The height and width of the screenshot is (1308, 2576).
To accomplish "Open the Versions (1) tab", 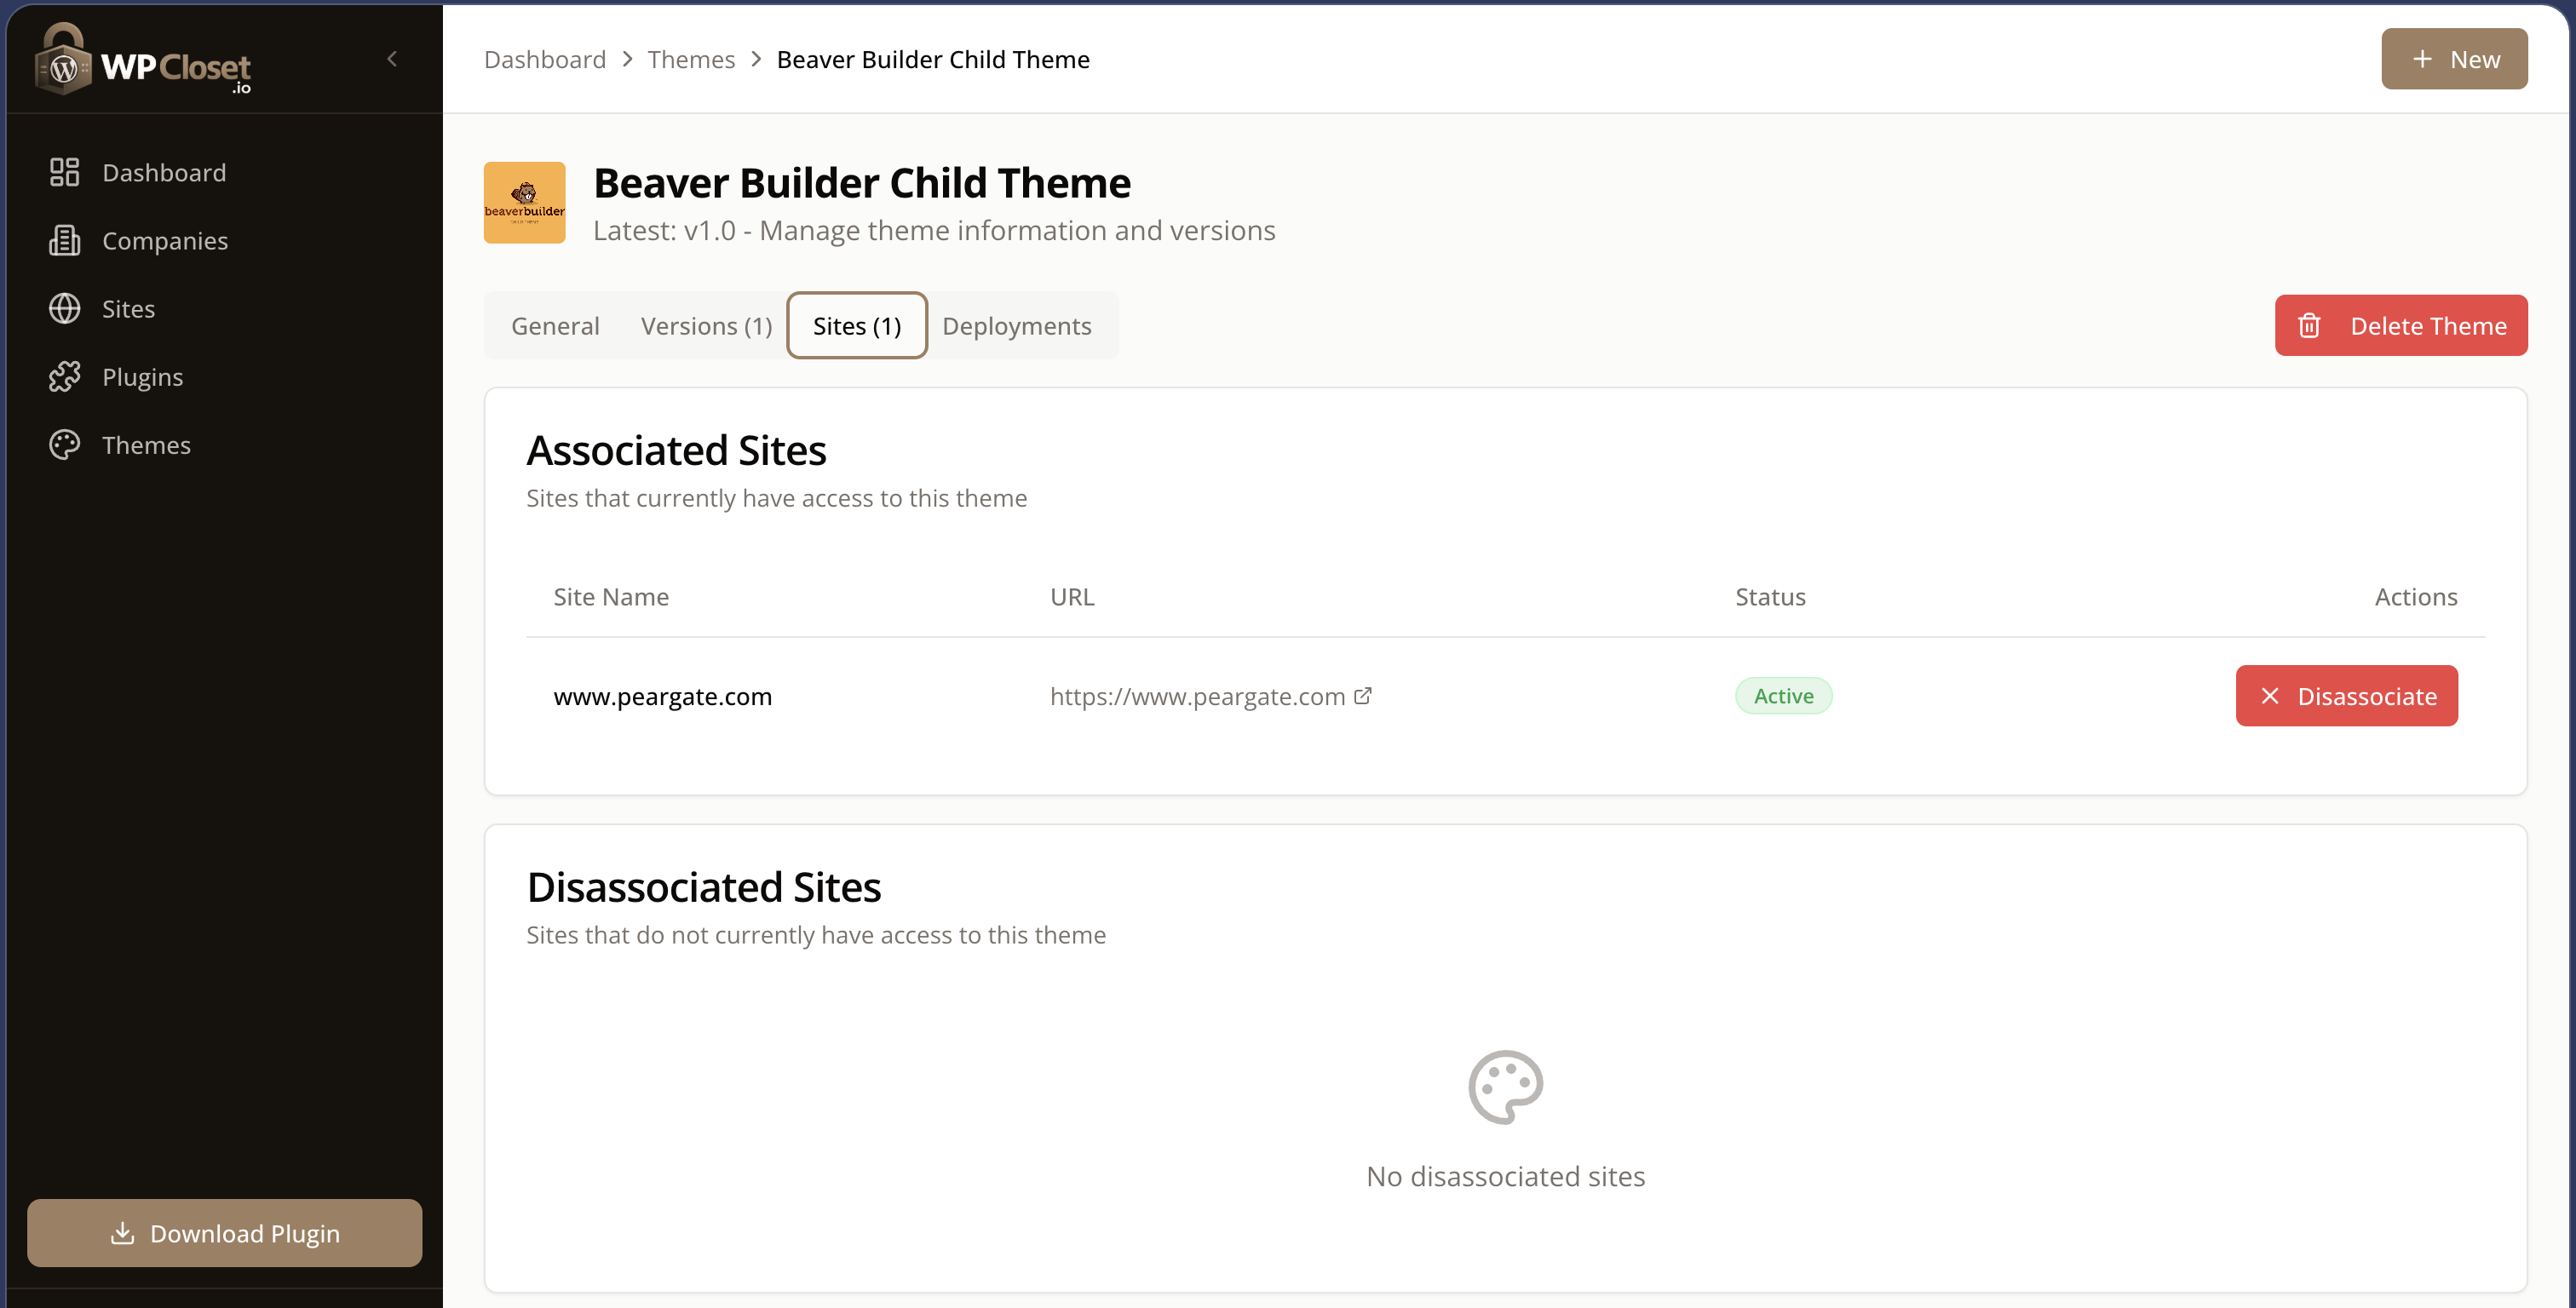I will point(706,325).
